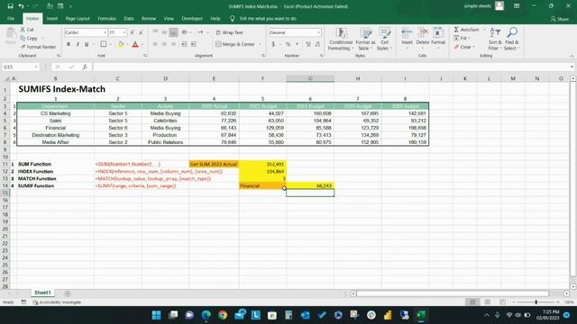The height and width of the screenshot is (324, 577).
Task: Click the Insert cells button
Action: 407,38
